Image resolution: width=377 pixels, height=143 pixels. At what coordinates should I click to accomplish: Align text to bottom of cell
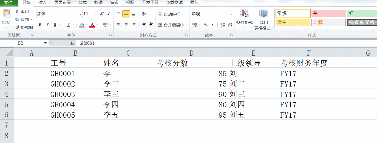(134, 14)
